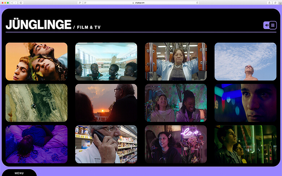Click the Reader view icon in address bar

point(85,3)
